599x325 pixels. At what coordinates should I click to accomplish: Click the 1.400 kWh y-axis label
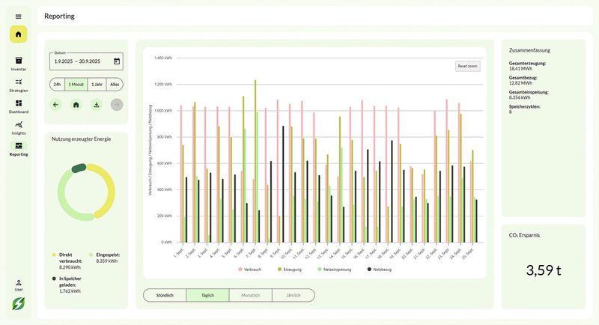coord(163,58)
